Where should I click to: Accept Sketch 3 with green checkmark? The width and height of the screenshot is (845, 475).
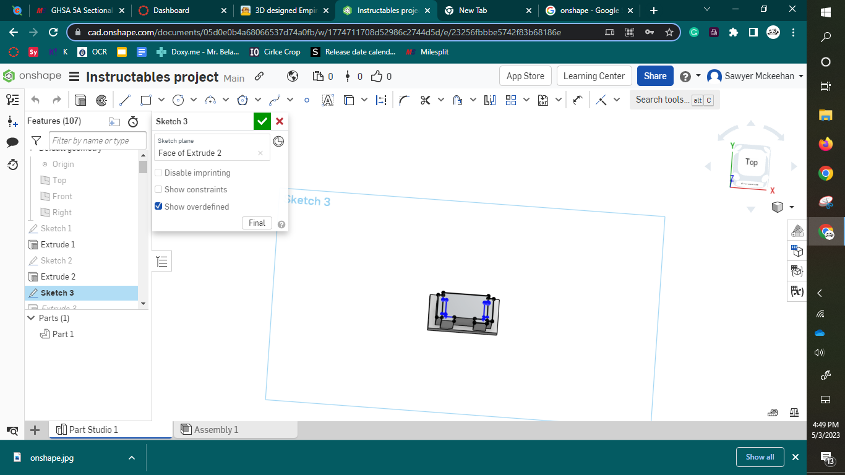262,121
